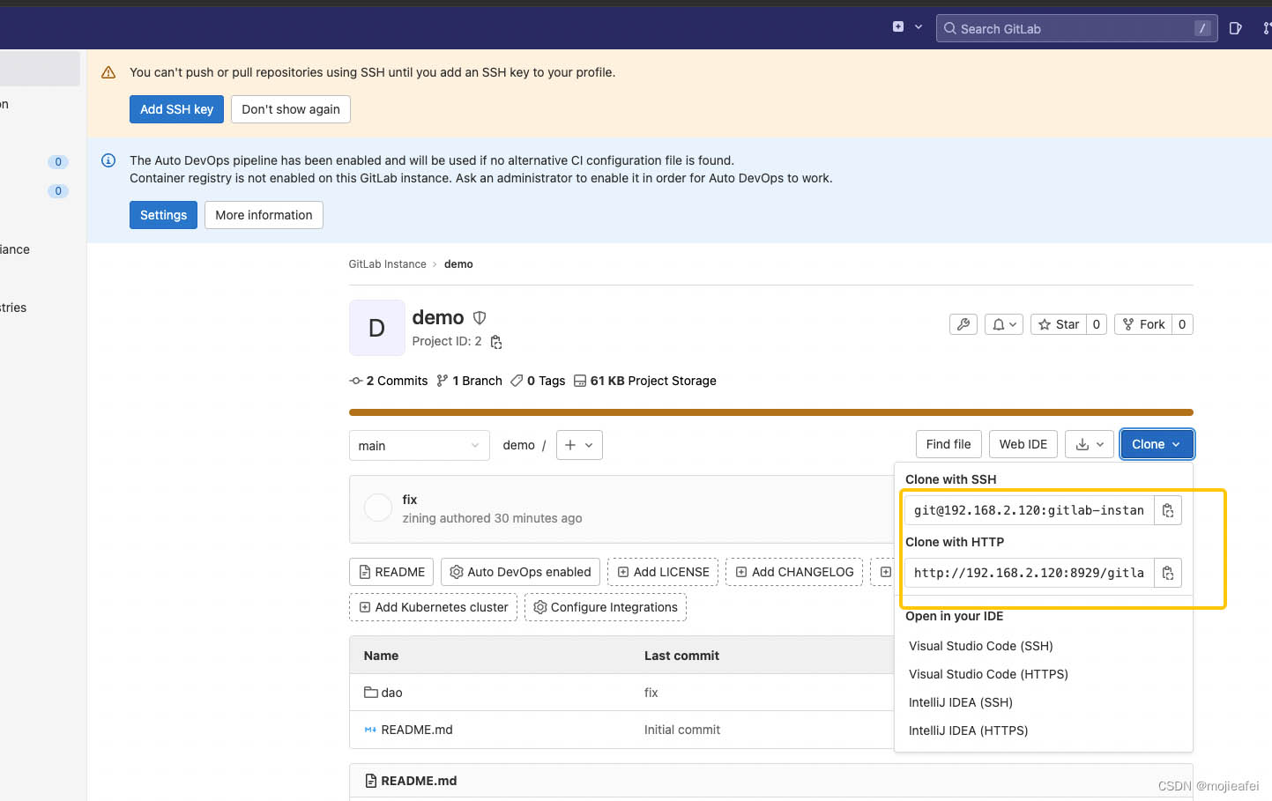
Task: Copy the HTTP clone URL
Action: [1168, 573]
